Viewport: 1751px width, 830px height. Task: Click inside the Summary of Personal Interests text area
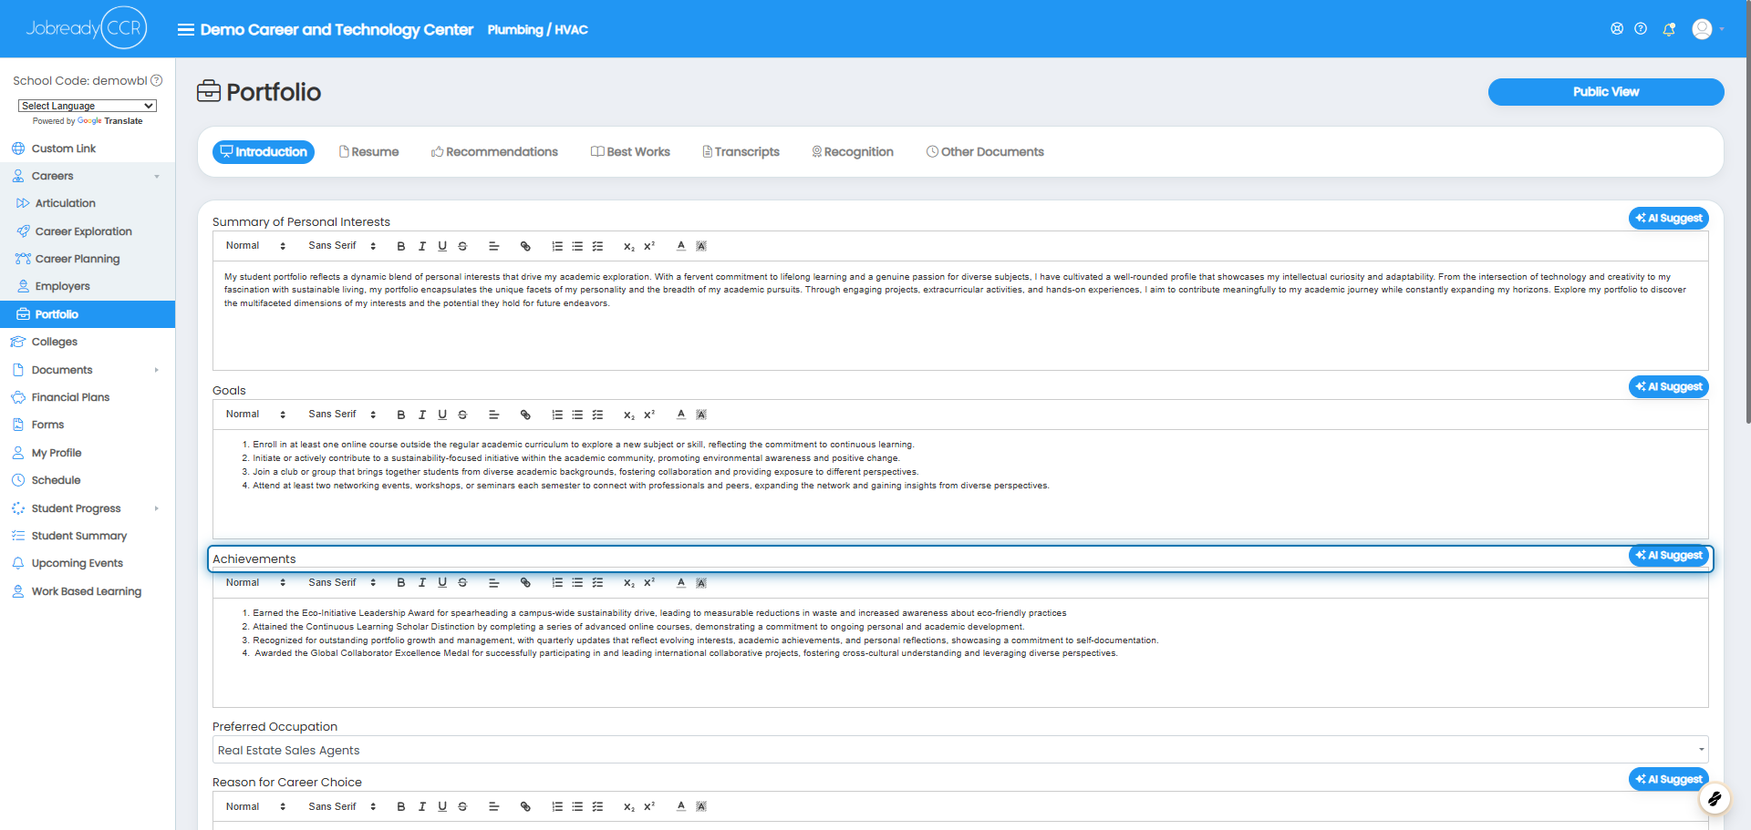click(960, 315)
